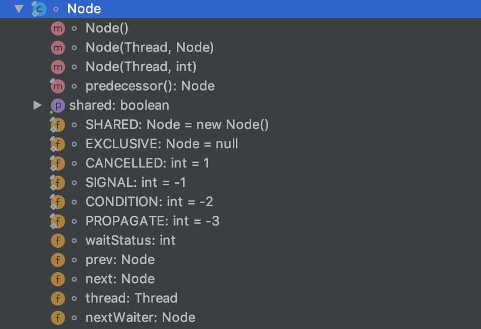Click the method icon beside Node()
This screenshot has width=481, height=329.
(57, 28)
